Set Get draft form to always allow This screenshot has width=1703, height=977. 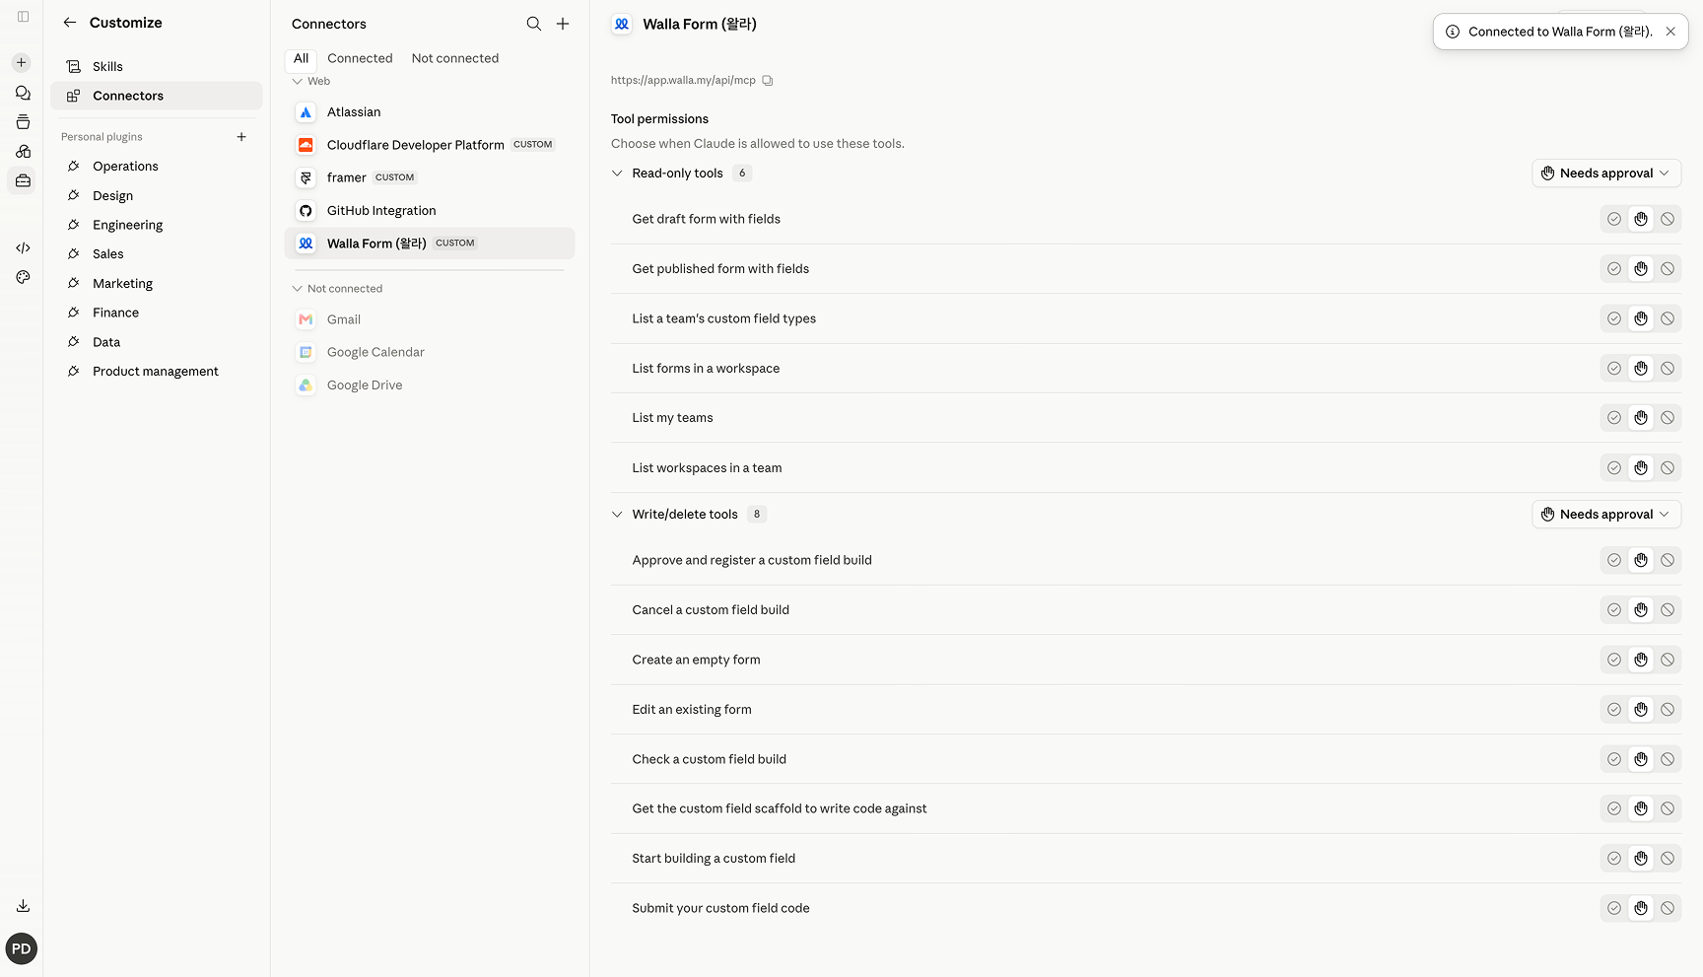coord(1614,219)
